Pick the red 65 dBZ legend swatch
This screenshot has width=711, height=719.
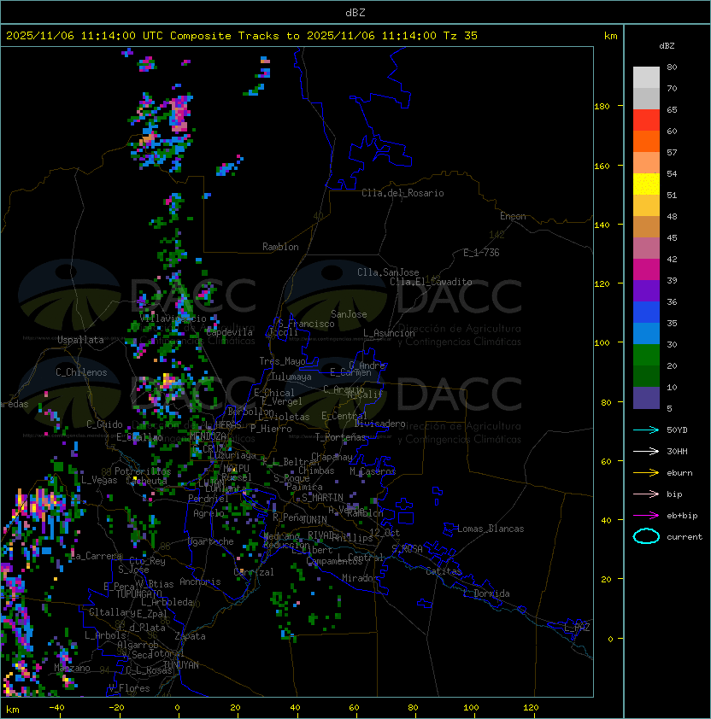(x=646, y=120)
